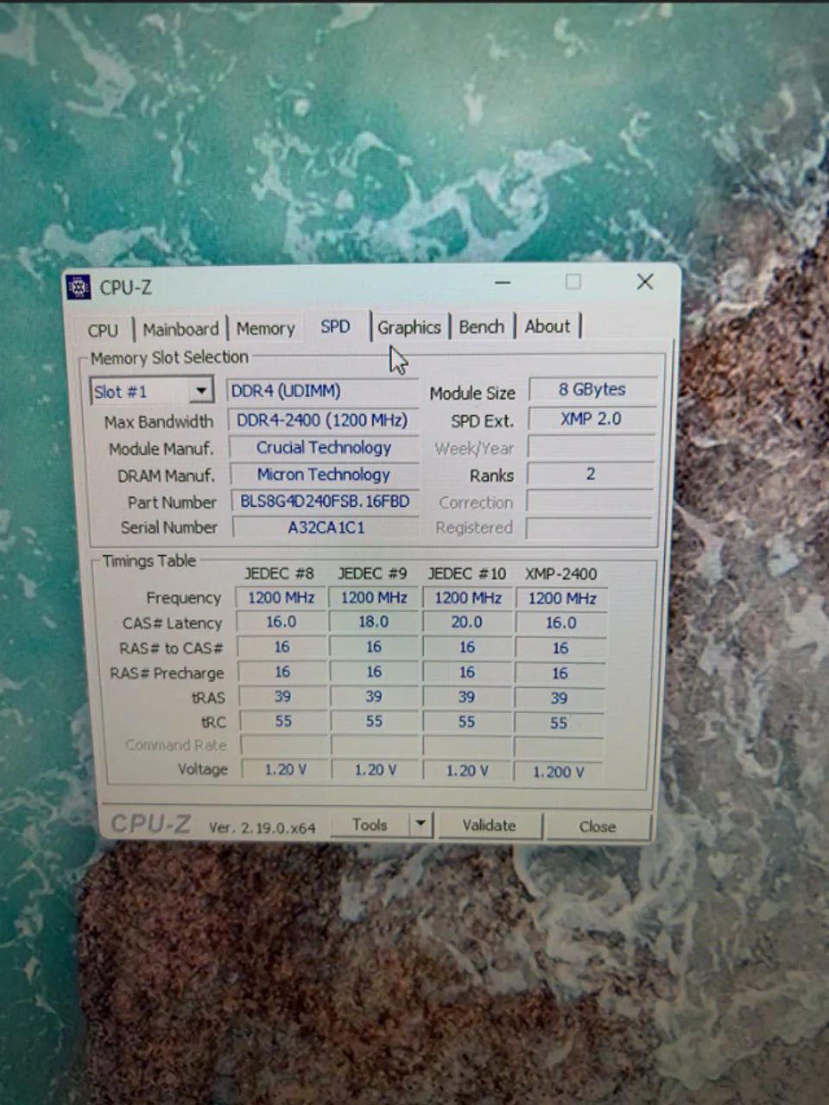Click the Part Number label
The height and width of the screenshot is (1105, 829).
pos(172,502)
